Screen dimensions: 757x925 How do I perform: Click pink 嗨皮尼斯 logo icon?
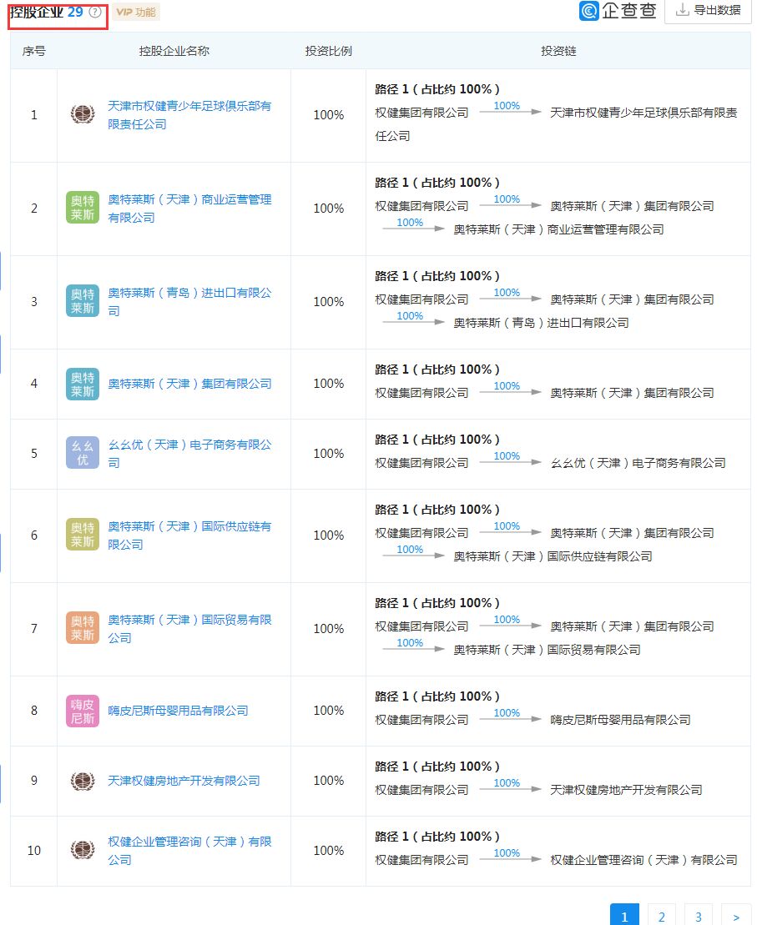(83, 711)
